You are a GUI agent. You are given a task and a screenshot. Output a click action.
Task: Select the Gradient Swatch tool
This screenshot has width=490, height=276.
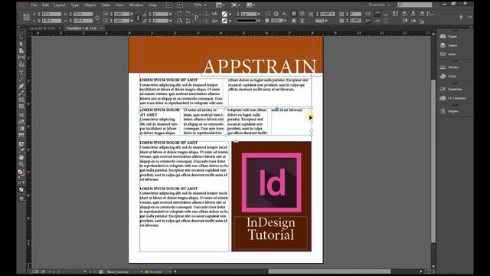click(x=21, y=129)
